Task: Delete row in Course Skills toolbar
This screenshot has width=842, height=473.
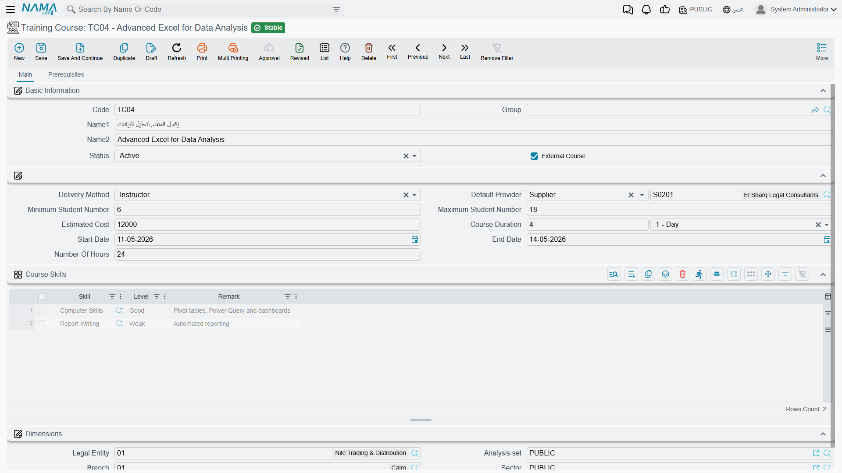Action: coord(683,274)
